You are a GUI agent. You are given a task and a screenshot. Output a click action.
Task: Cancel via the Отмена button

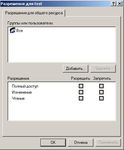(81, 143)
